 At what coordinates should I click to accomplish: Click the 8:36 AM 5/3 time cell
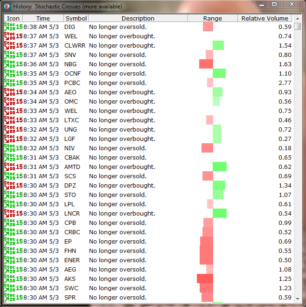[41, 64]
